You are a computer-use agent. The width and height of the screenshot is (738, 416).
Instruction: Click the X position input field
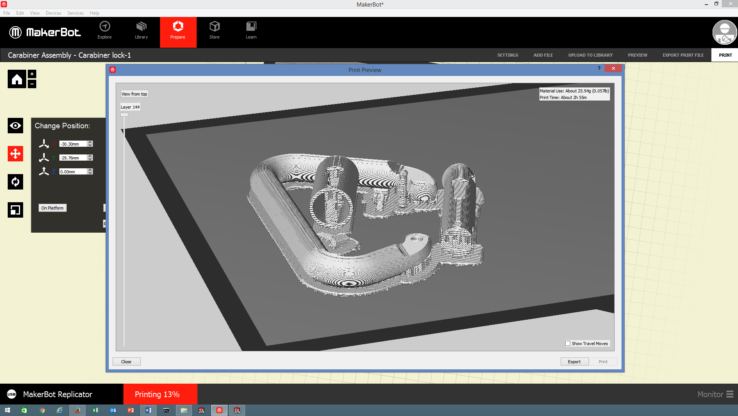[x=73, y=144]
